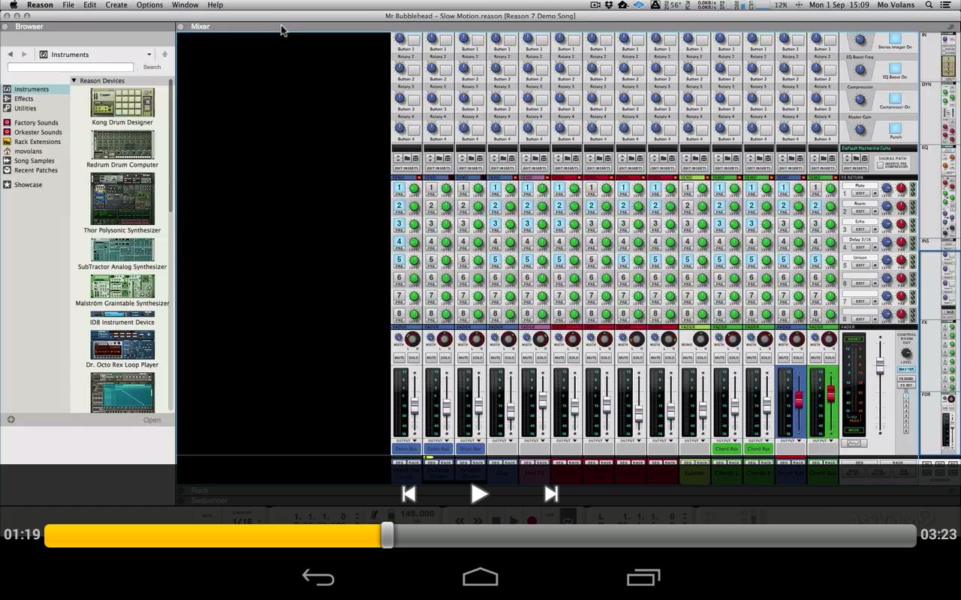This screenshot has width=961, height=600.
Task: Open the Orkester Sounds location
Action: click(38, 133)
